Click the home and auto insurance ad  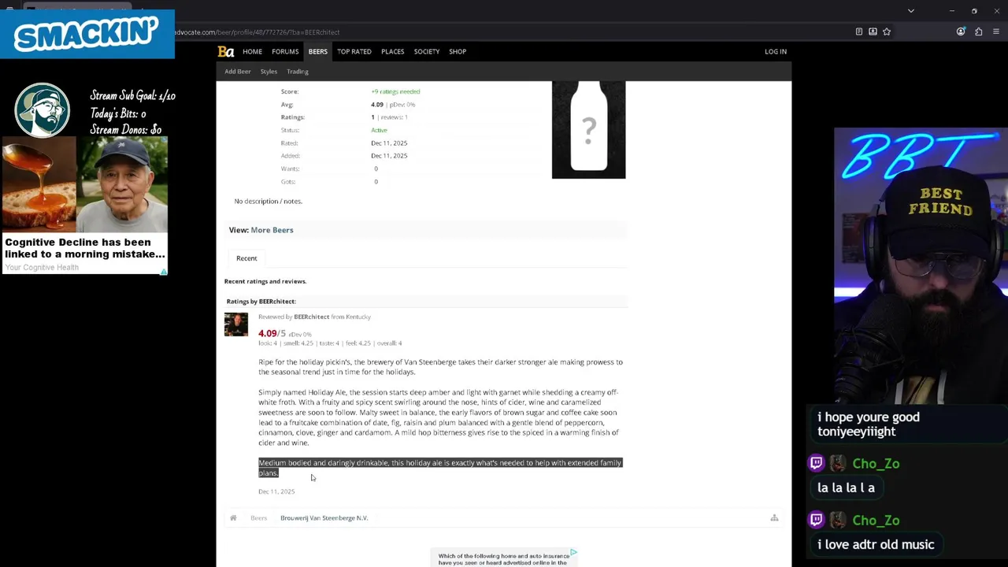click(x=504, y=558)
